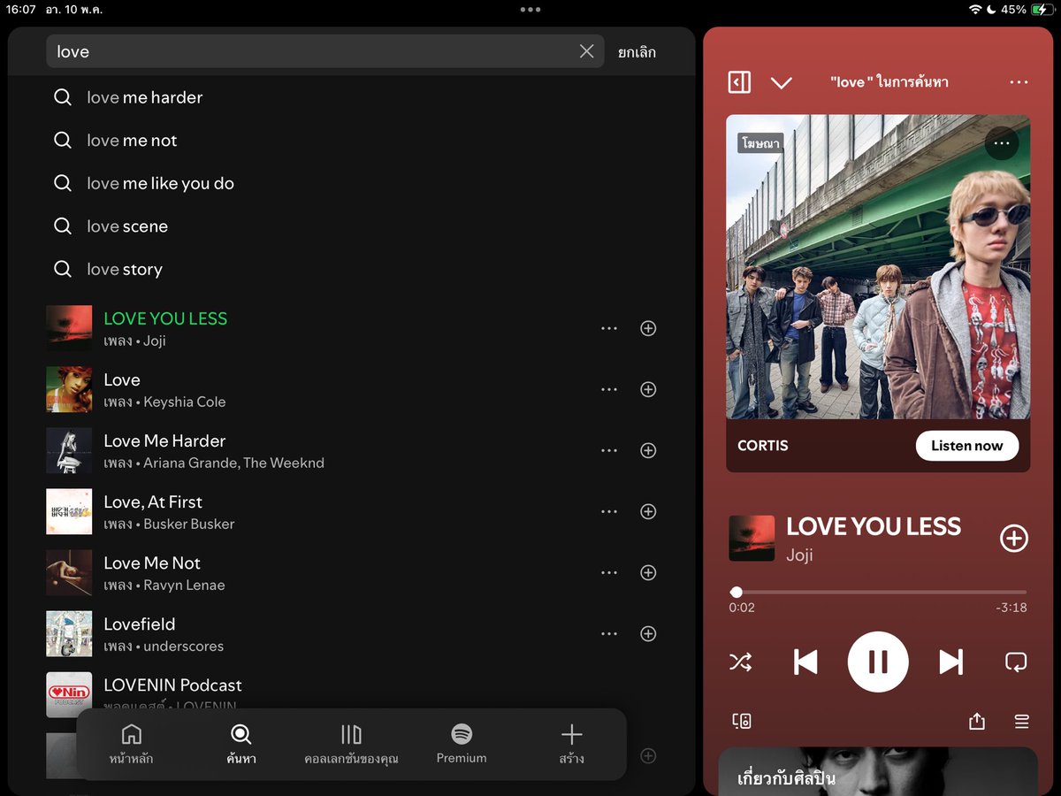The width and height of the screenshot is (1061, 796).
Task: Open more options for Love Me Not
Action: pos(609,572)
